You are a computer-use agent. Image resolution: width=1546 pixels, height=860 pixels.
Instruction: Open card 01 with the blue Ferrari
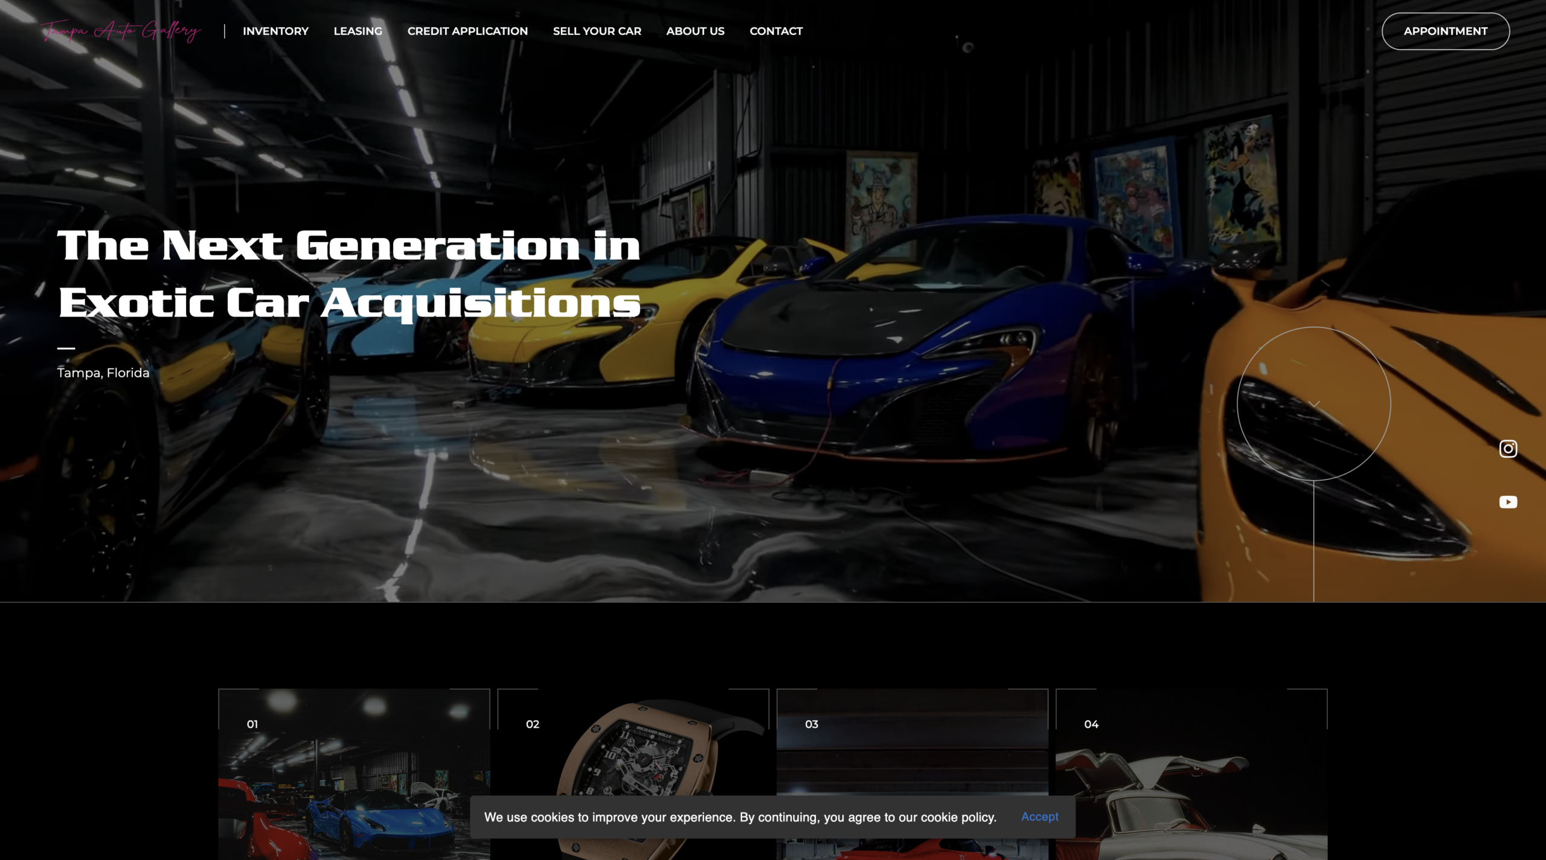pyautogui.click(x=354, y=774)
